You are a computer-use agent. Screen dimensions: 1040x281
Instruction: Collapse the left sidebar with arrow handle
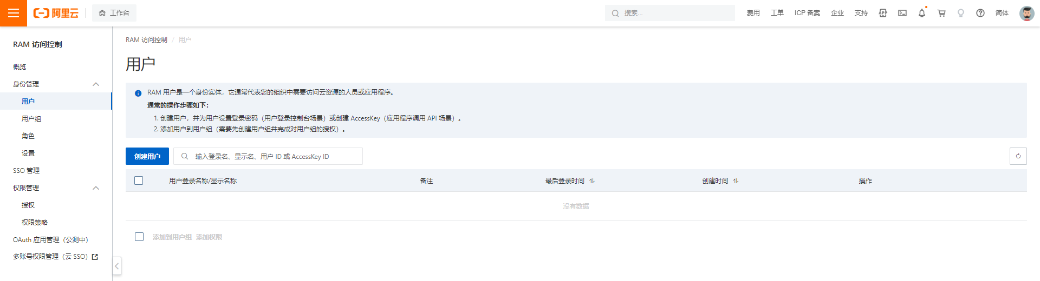116,266
